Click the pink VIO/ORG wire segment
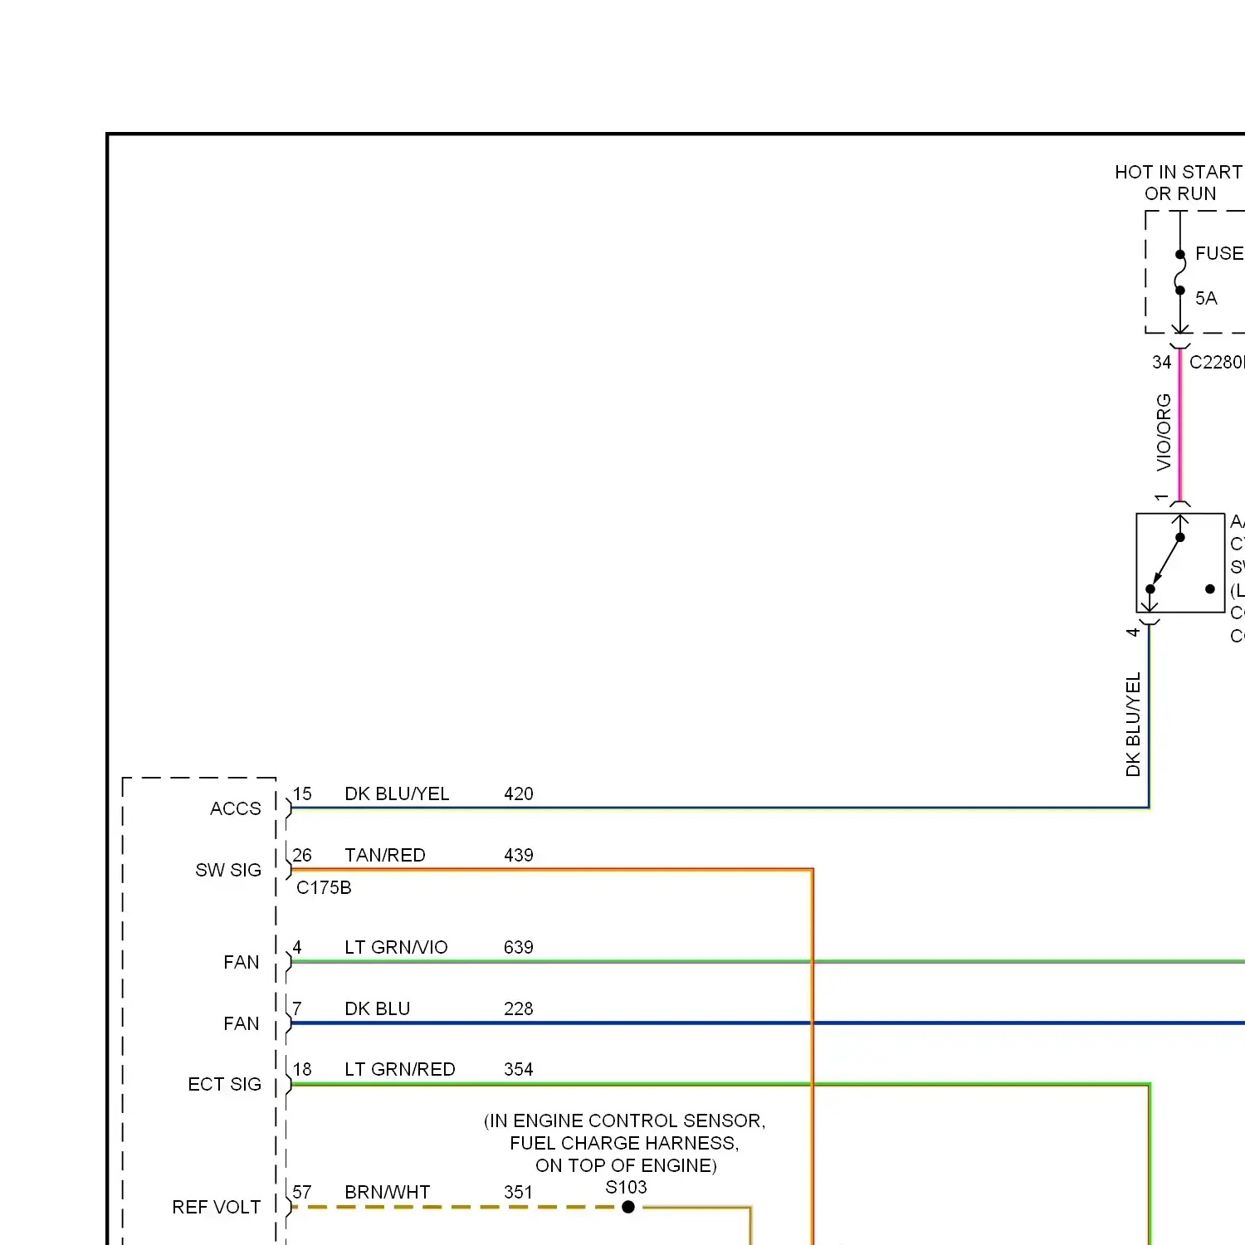The image size is (1245, 1245). (1180, 425)
